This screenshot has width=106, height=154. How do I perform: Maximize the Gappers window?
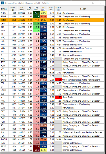[x=93, y=3]
